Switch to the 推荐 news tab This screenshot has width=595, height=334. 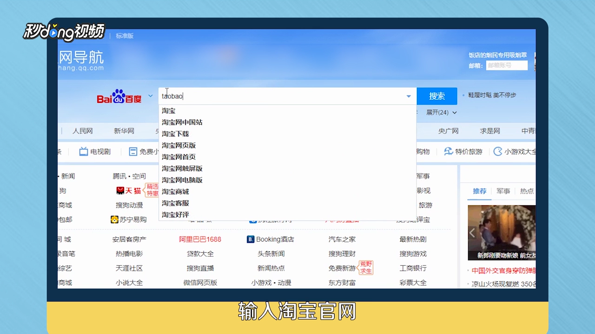click(480, 191)
